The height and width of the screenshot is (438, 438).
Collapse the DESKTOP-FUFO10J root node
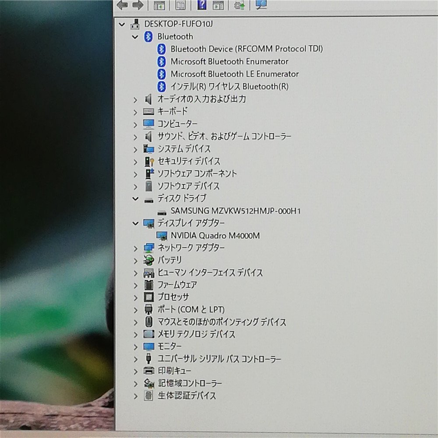[122, 25]
